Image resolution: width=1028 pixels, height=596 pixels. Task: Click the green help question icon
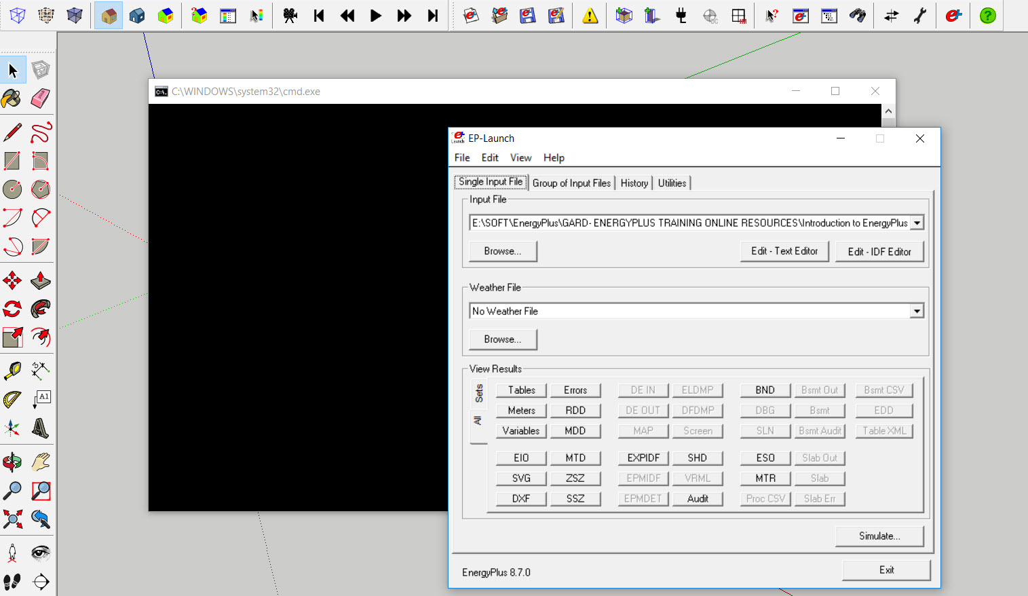pyautogui.click(x=988, y=15)
